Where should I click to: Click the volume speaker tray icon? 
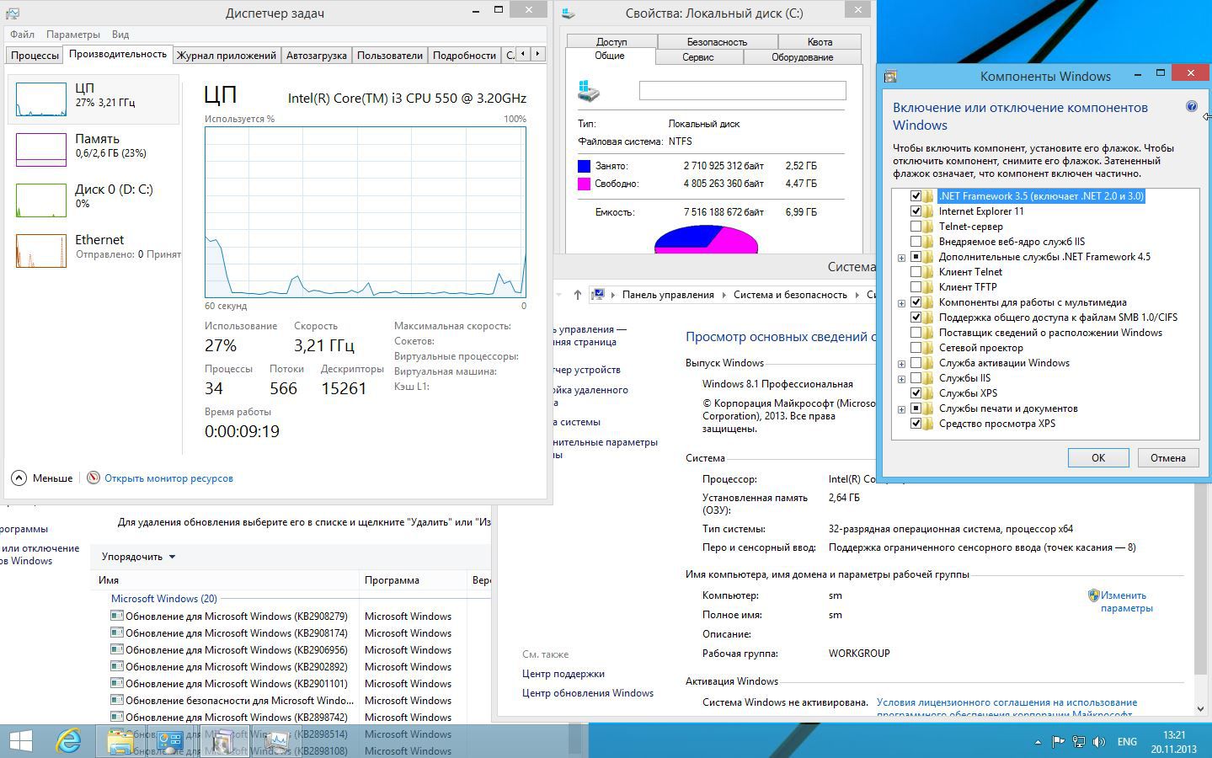(1098, 742)
